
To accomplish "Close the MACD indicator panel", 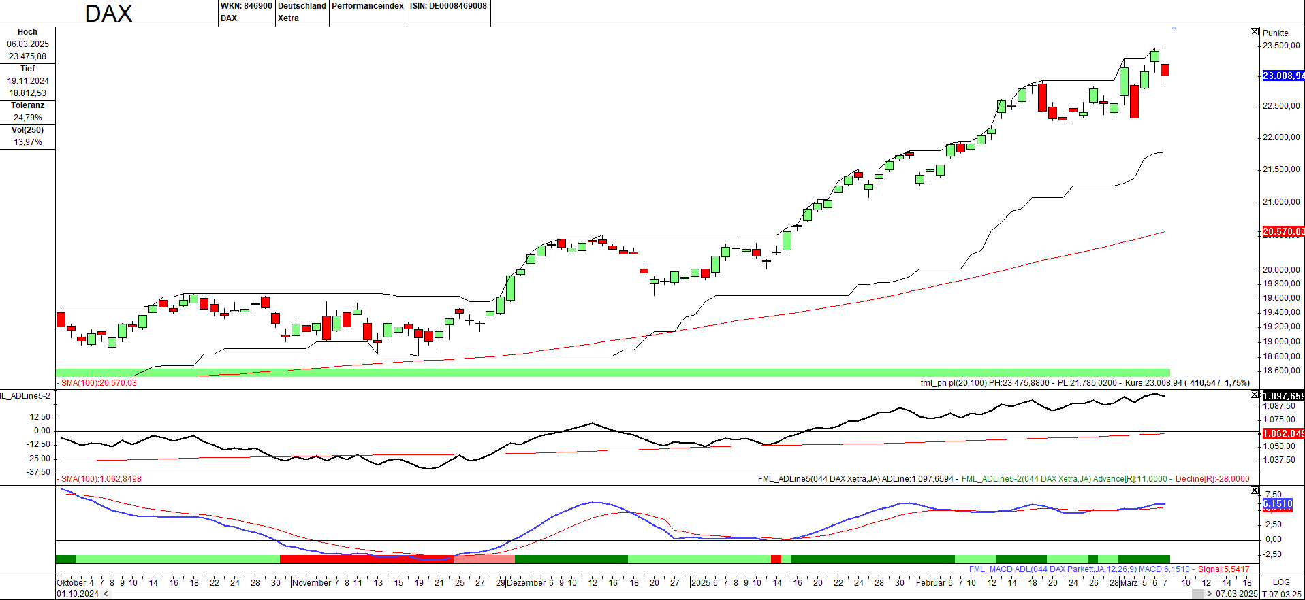I will click(x=1255, y=490).
